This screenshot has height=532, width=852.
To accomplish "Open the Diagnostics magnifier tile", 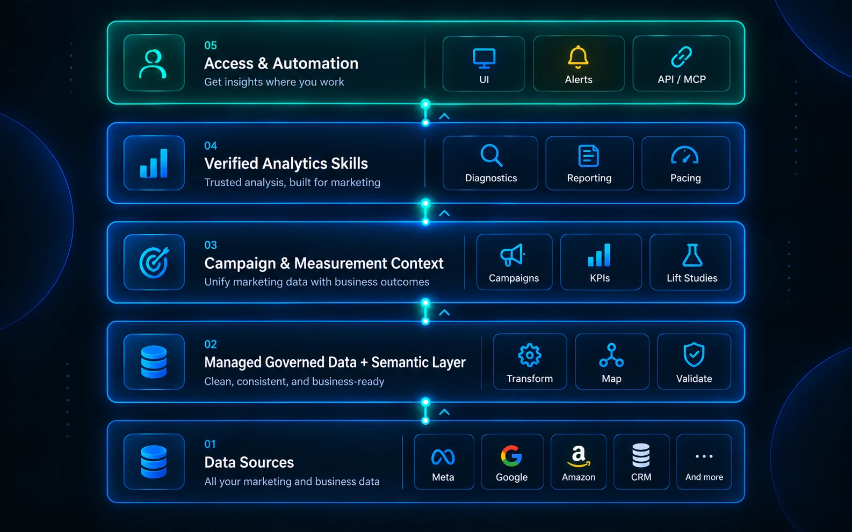I will coord(490,163).
